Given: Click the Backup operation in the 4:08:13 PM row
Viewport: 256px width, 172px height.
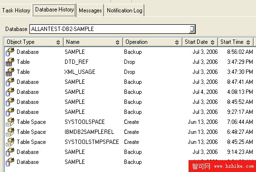Looking at the screenshot, I should [x=133, y=92].
